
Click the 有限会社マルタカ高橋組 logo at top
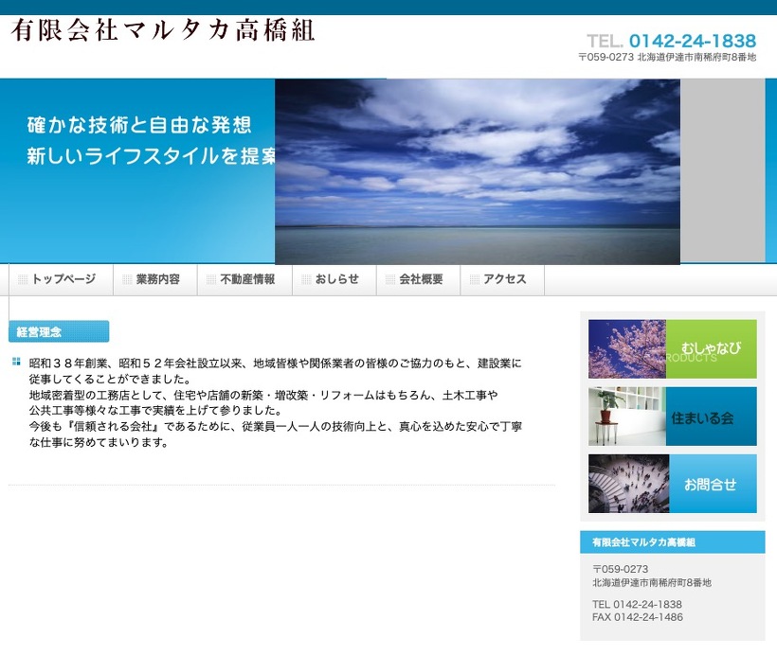tap(162, 30)
